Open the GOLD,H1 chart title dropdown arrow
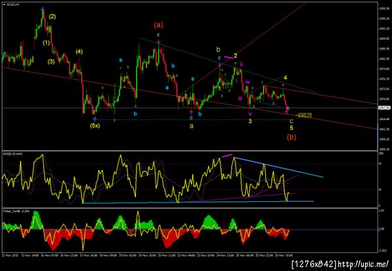 point(5,5)
